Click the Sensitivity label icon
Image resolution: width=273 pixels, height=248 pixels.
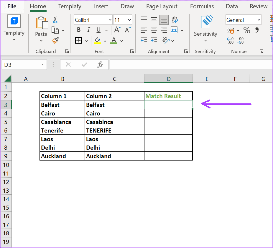click(206, 22)
